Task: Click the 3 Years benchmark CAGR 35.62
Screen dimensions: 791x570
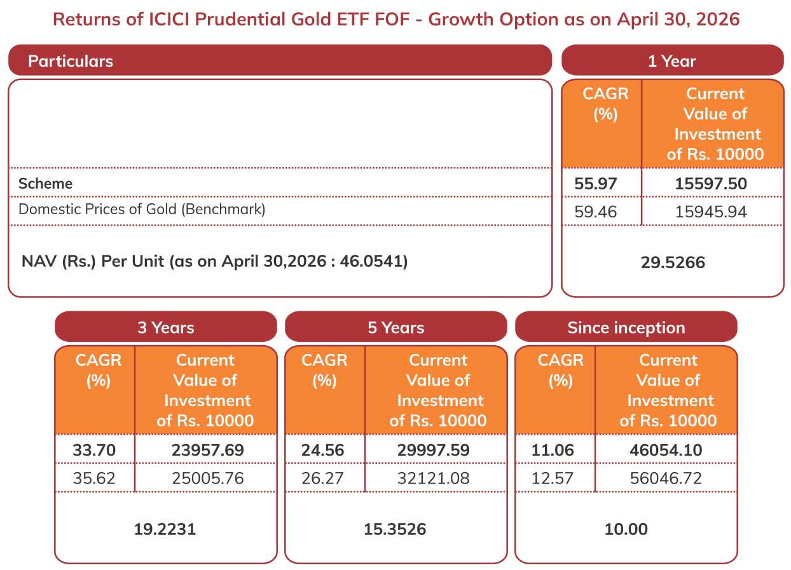Action: pos(95,478)
